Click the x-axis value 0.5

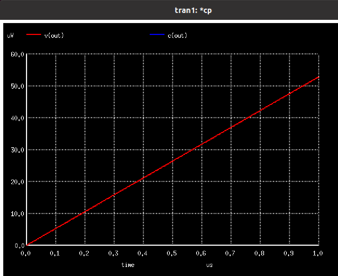coord(172,253)
